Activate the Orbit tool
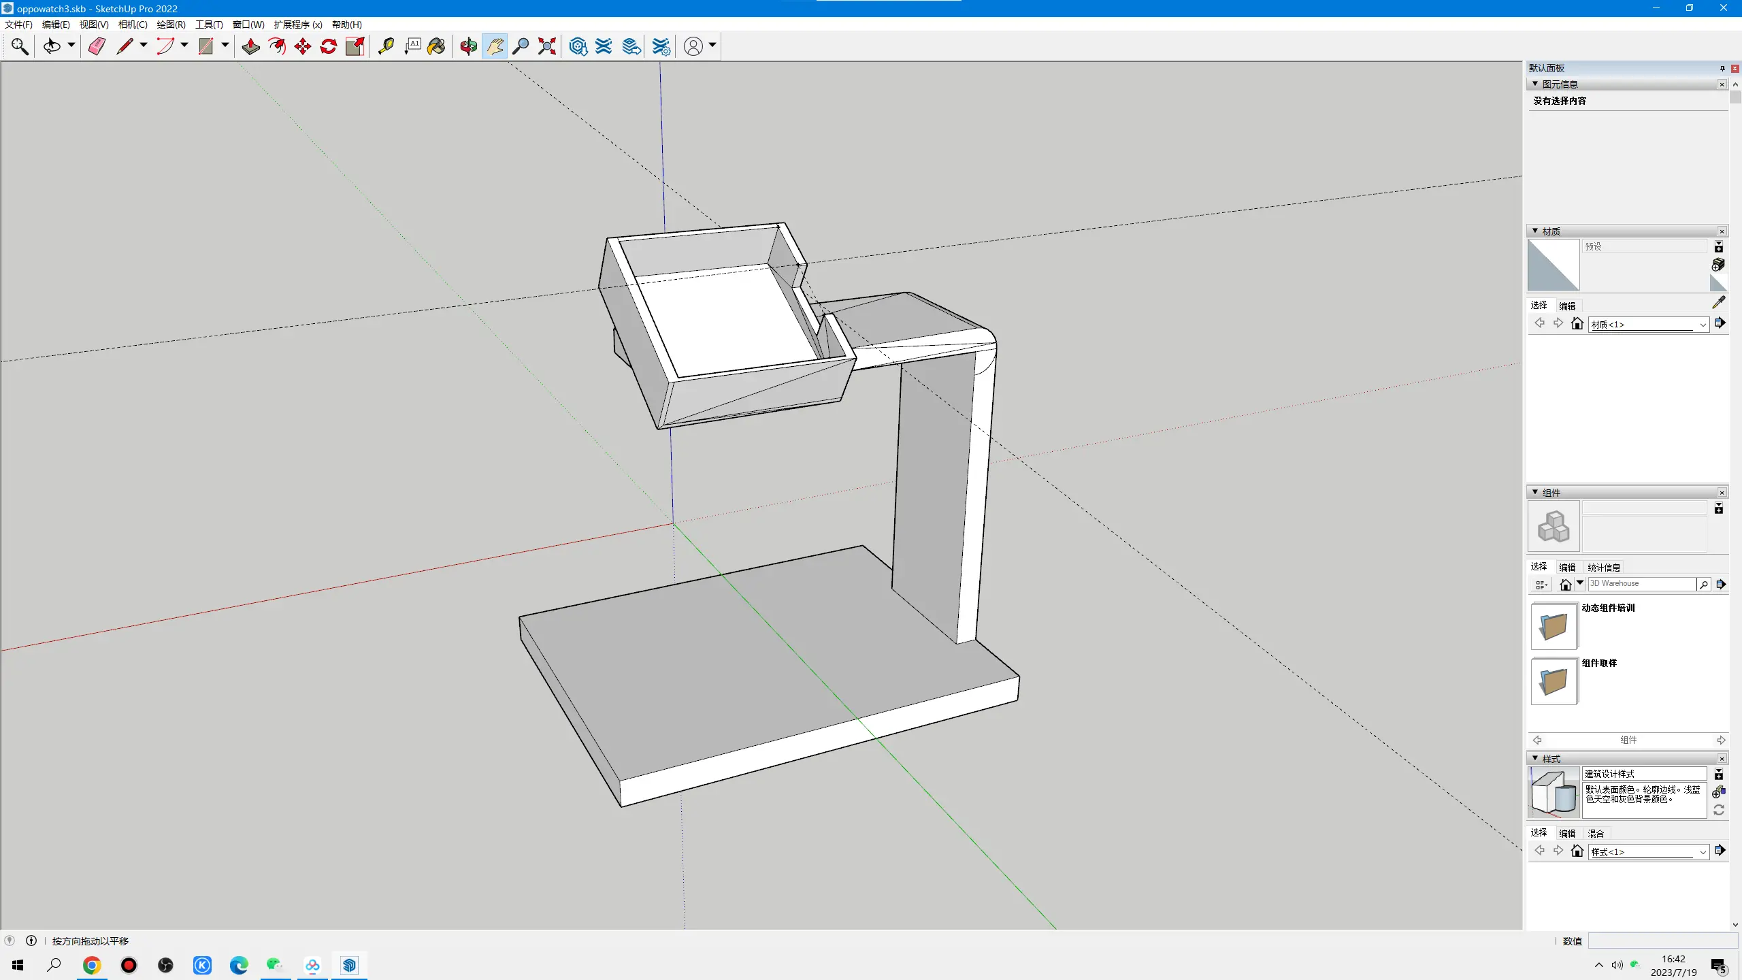This screenshot has height=980, width=1742. click(468, 46)
